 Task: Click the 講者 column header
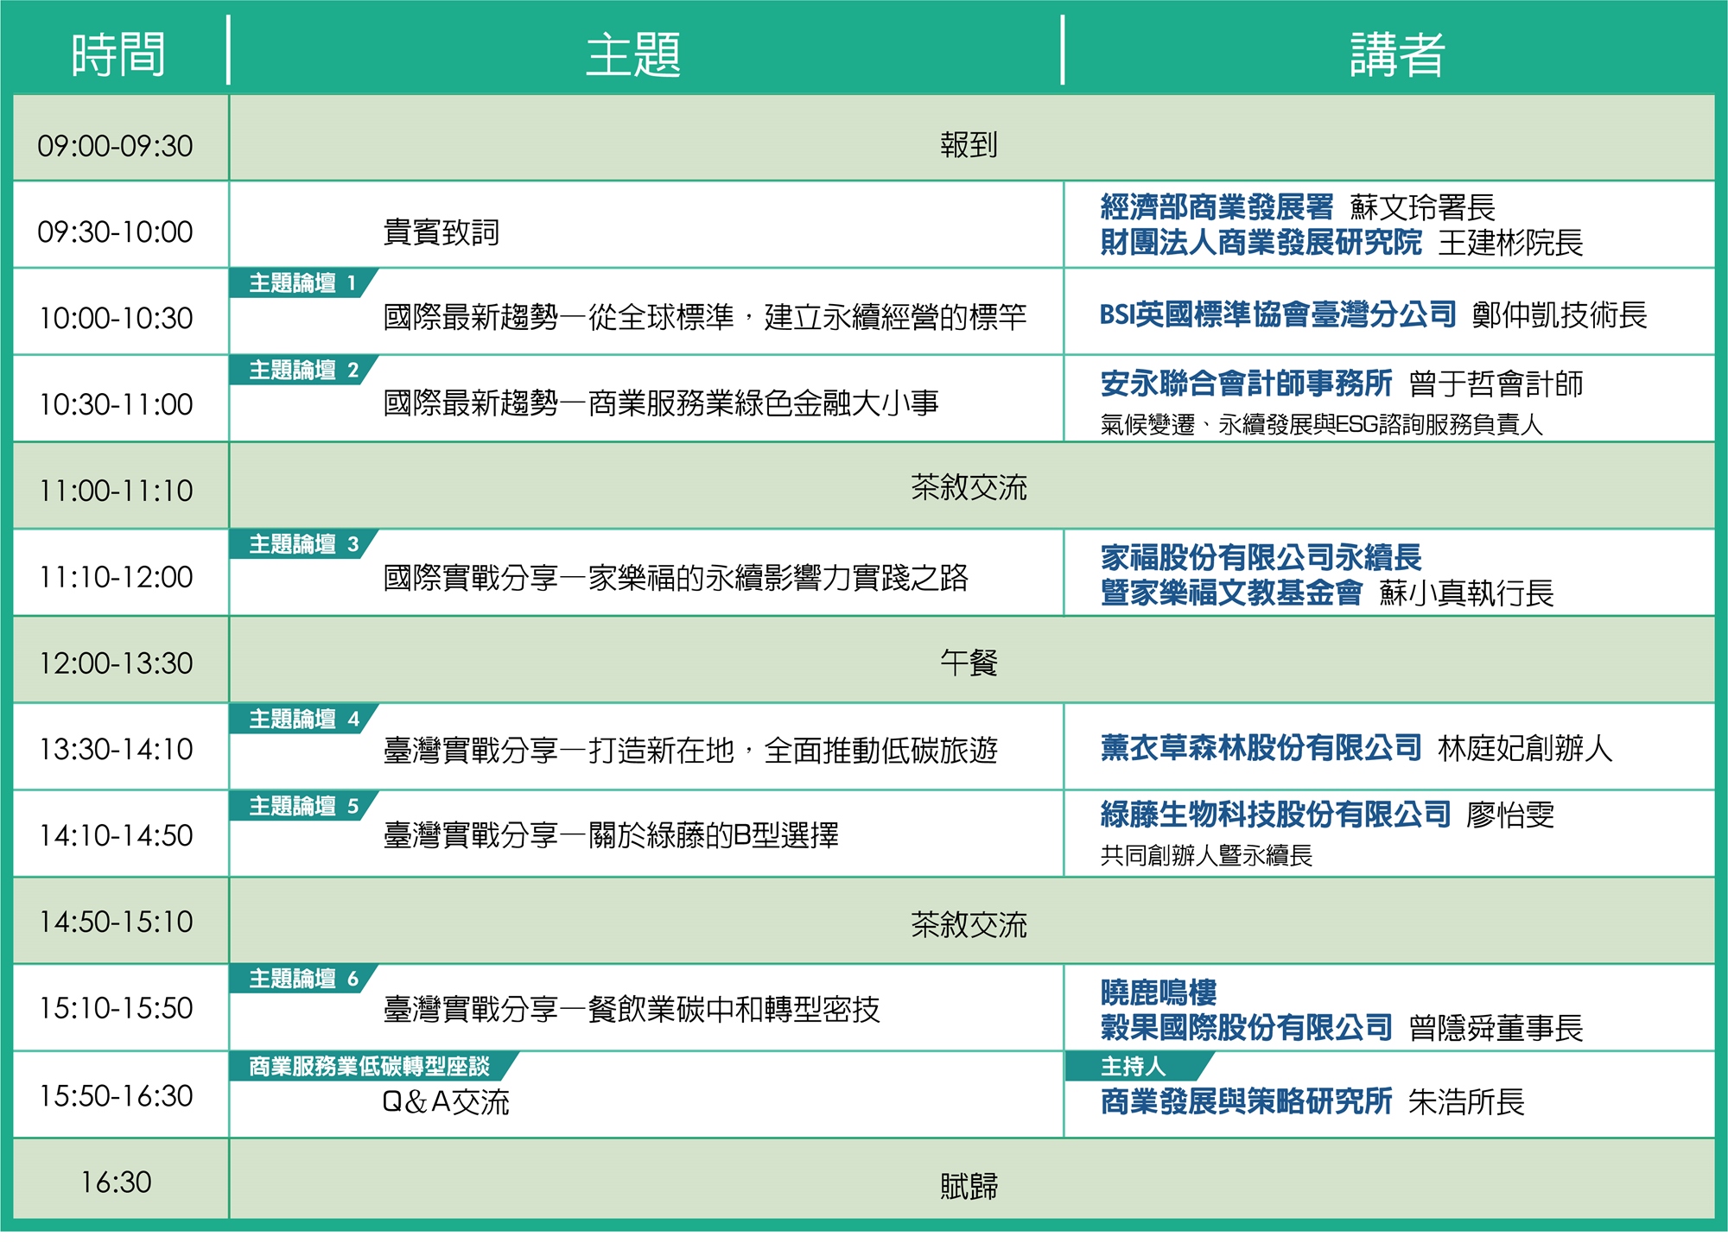[1397, 54]
